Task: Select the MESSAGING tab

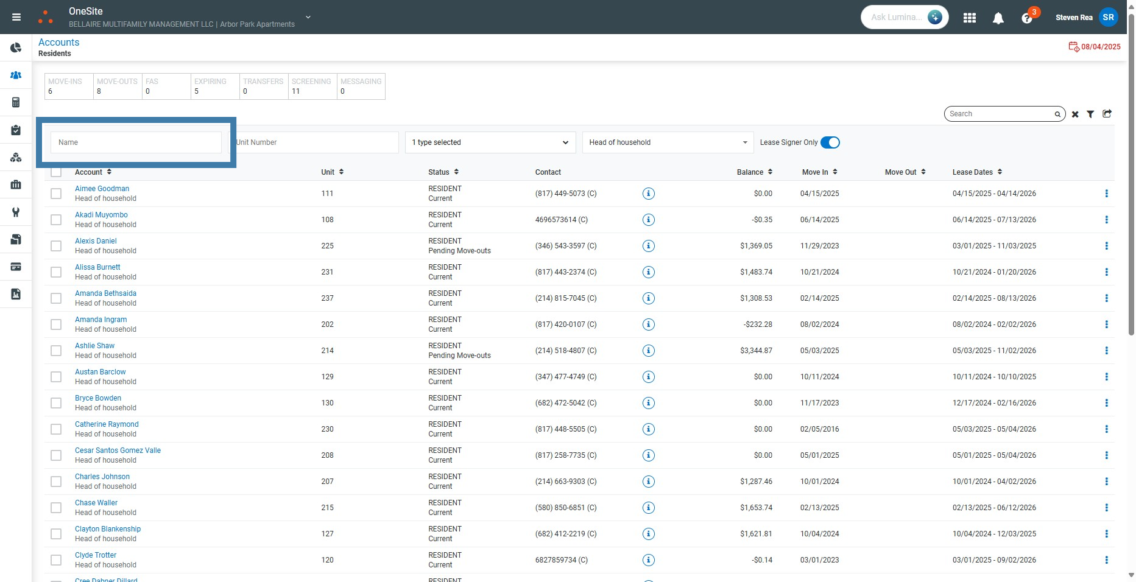Action: 361,86
